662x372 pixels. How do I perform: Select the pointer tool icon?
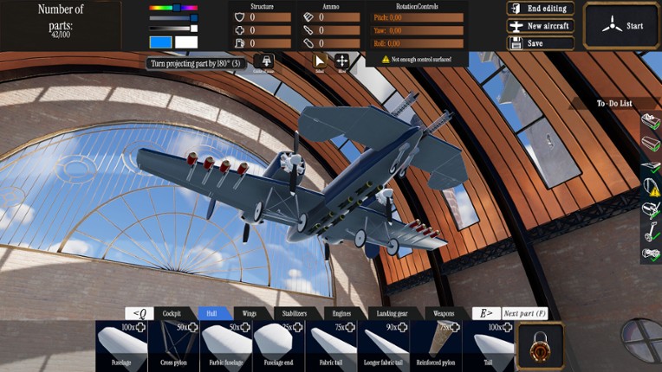320,61
